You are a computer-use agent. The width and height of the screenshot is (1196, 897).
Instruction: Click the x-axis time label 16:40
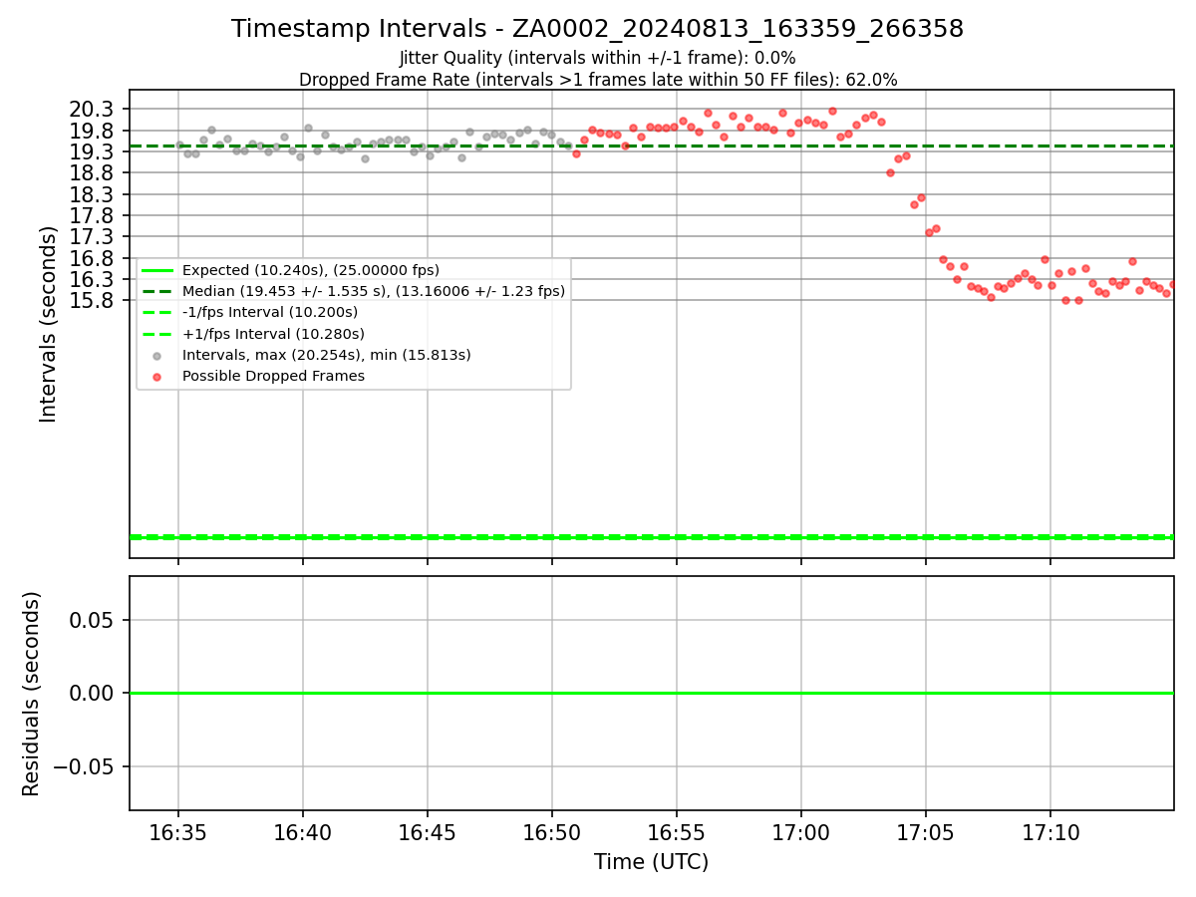[303, 832]
